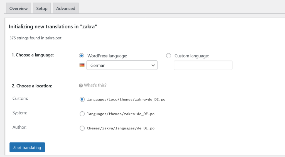Image resolution: width=285 pixels, height=157 pixels.
Task: Open the Overview tab
Action: click(x=19, y=8)
